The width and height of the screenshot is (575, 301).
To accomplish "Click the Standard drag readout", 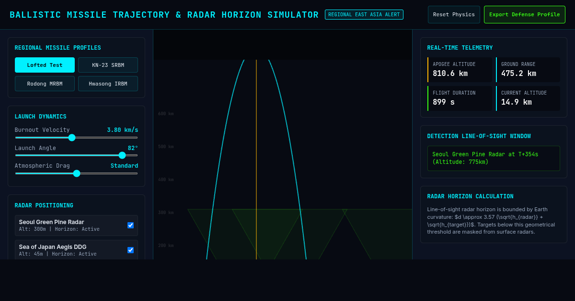I will (x=124, y=166).
